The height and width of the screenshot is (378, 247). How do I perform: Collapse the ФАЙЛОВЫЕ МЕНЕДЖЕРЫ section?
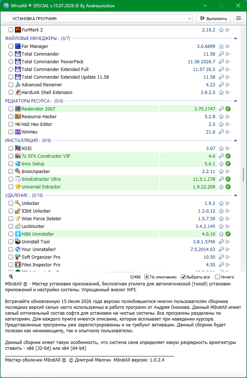pos(235,38)
